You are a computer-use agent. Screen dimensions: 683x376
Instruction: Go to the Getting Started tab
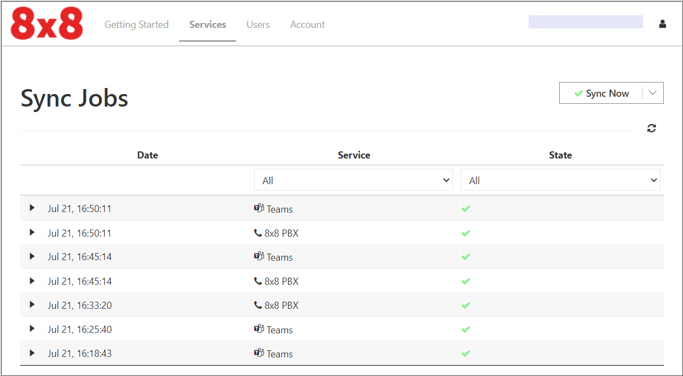point(136,25)
